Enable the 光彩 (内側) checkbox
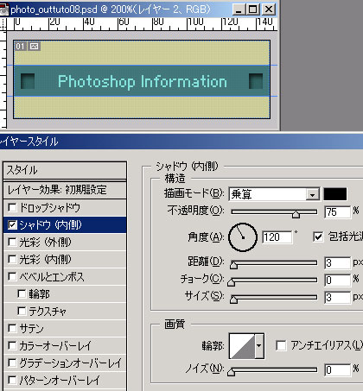 12,259
